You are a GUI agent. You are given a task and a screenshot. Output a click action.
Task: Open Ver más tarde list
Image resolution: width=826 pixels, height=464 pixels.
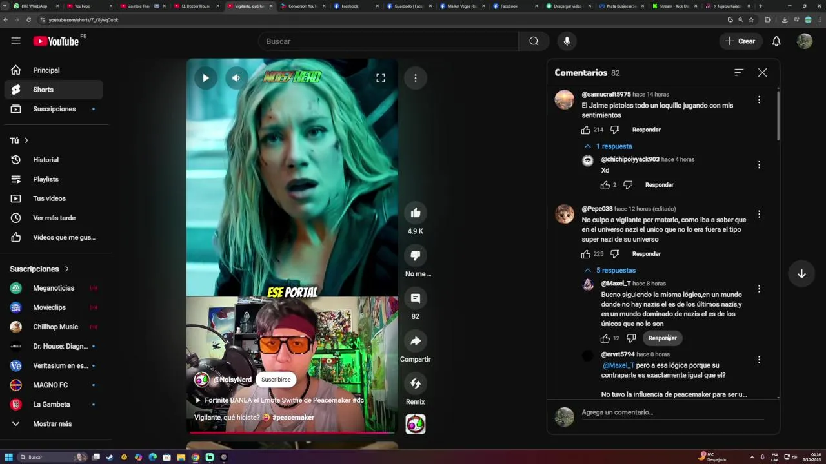[54, 218]
